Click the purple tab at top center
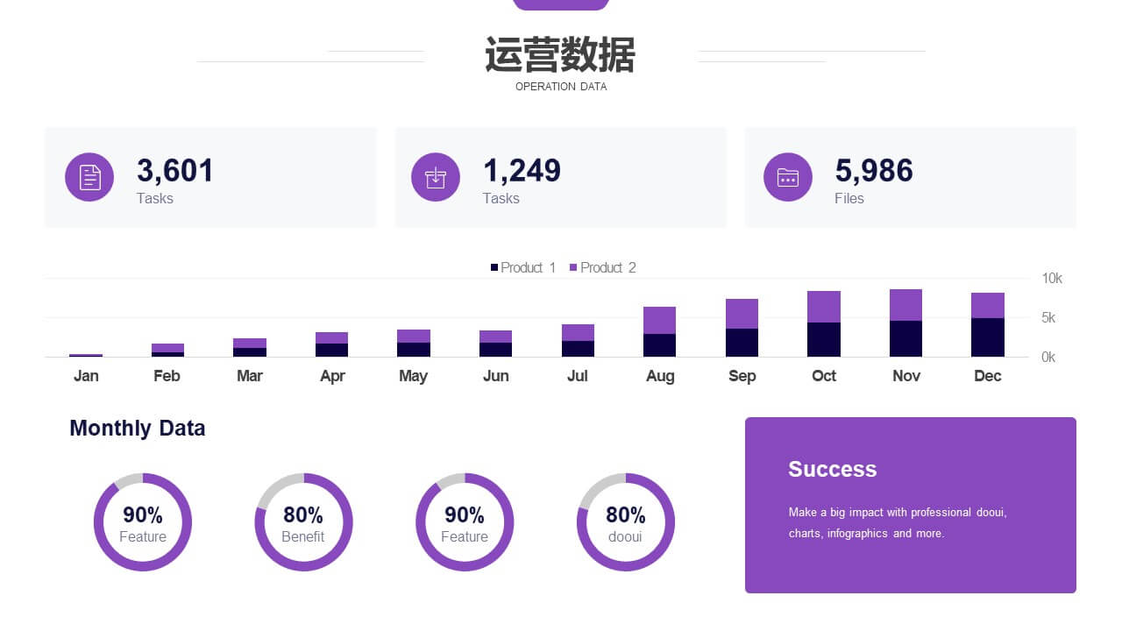Screen dimensions: 1122x631 point(561,4)
